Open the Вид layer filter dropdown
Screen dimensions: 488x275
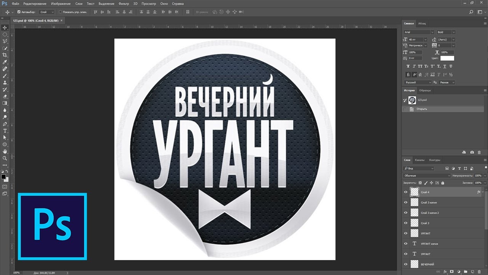419,168
